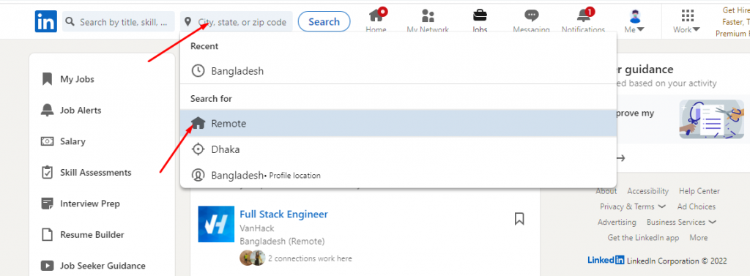The height and width of the screenshot is (276, 750).
Task: Focus the city, state, or zip code field
Action: (x=237, y=21)
